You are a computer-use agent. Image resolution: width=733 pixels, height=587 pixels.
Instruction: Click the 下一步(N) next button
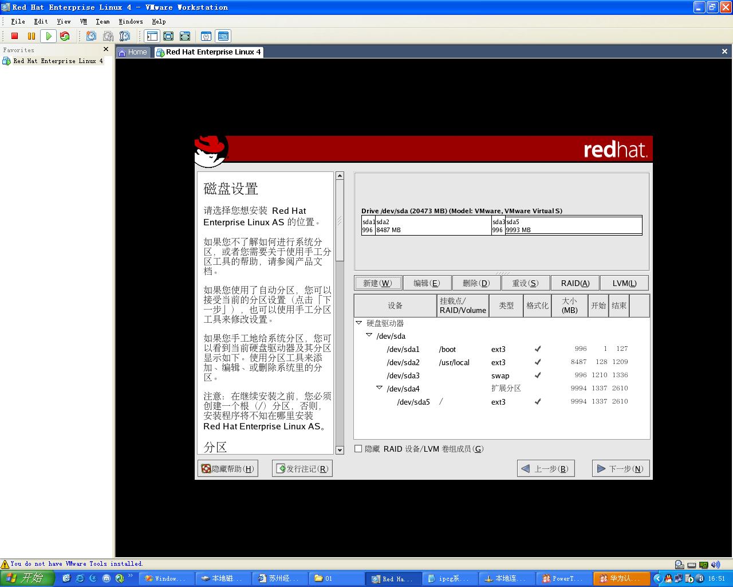621,469
